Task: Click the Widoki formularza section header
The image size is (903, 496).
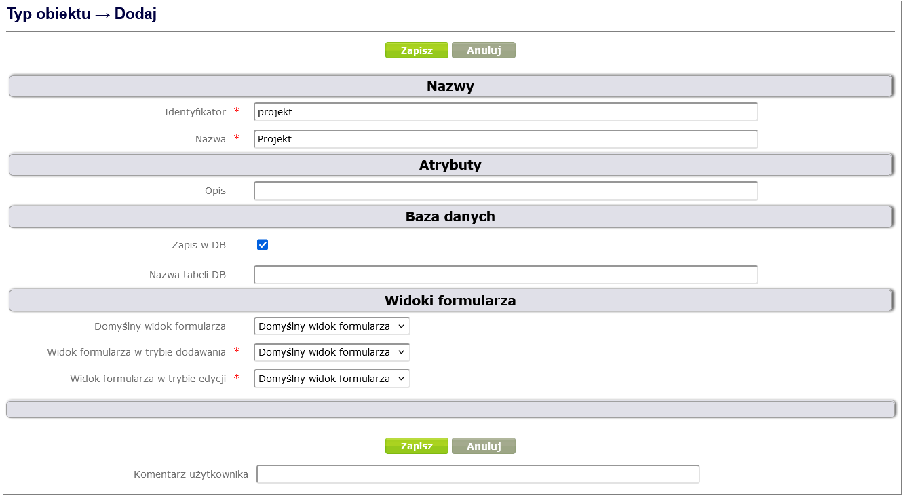Action: coord(450,301)
